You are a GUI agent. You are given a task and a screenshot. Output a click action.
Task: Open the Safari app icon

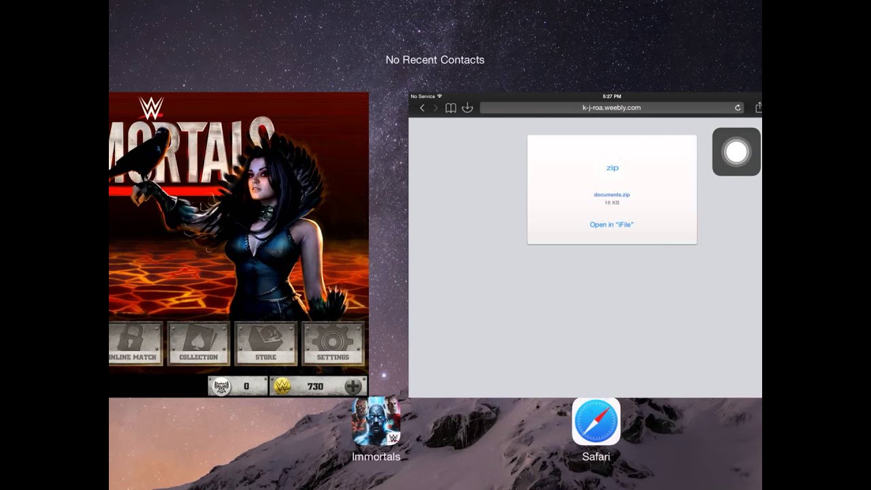click(x=596, y=421)
